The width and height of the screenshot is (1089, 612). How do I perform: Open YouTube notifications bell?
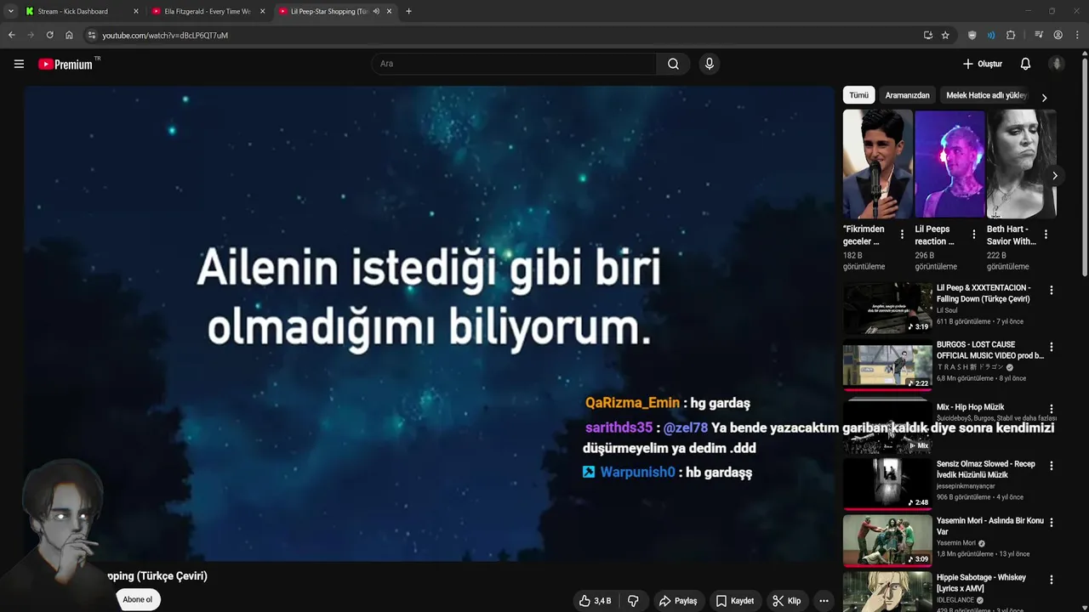pos(1025,64)
